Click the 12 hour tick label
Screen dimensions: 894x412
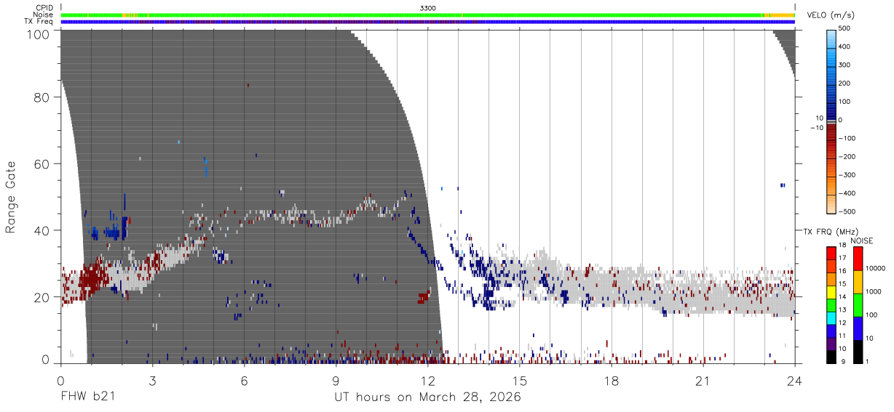427,381
